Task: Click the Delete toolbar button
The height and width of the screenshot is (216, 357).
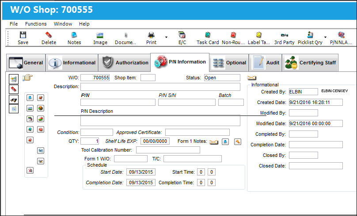Action: (x=49, y=38)
